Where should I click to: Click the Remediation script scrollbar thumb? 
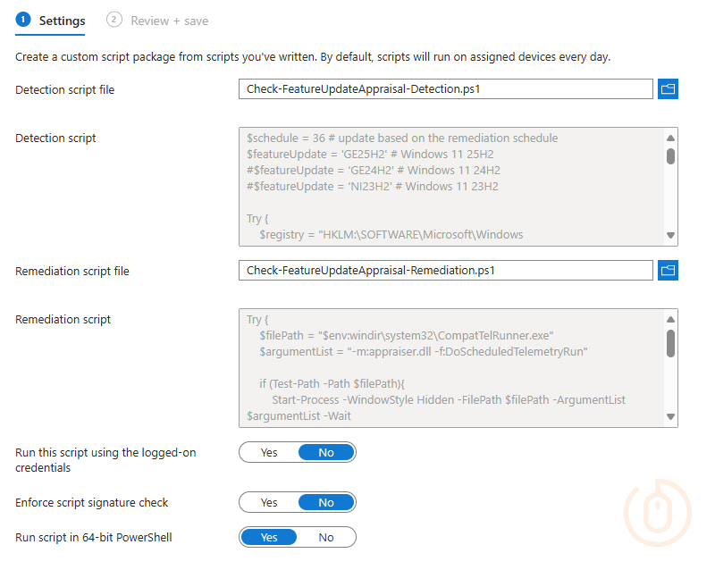[670, 343]
